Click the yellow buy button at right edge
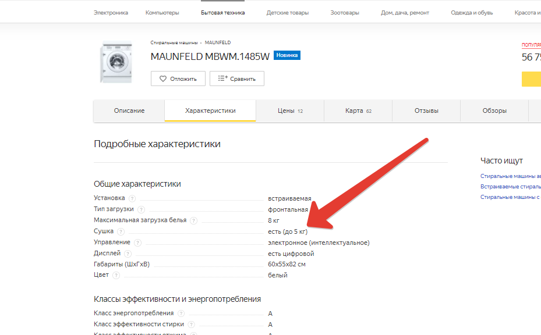The image size is (541, 335). coord(531,79)
